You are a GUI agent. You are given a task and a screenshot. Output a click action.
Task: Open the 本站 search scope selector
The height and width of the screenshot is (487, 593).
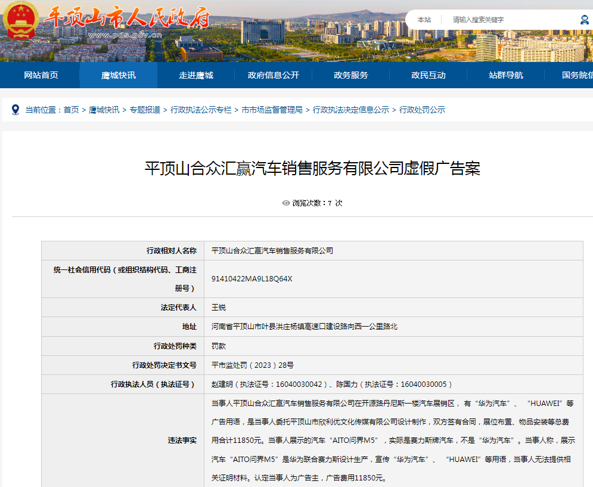point(424,20)
